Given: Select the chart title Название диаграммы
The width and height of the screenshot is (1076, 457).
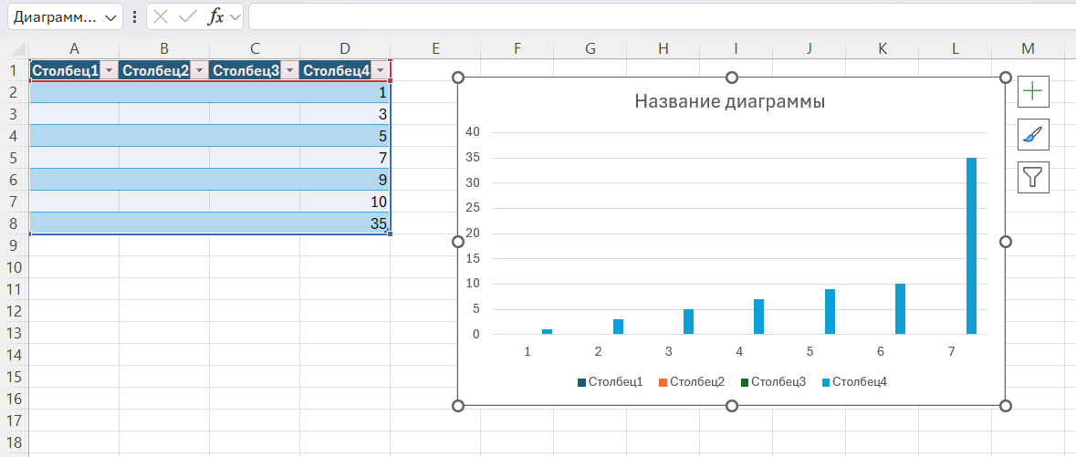Looking at the screenshot, I should point(729,101).
